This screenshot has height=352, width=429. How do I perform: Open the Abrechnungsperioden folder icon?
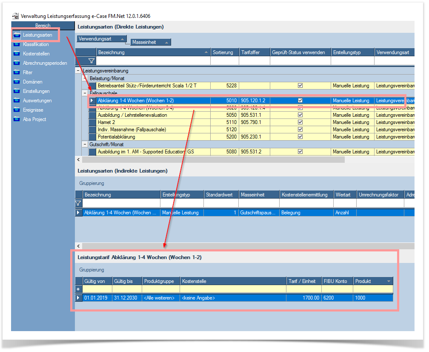pos(17,63)
